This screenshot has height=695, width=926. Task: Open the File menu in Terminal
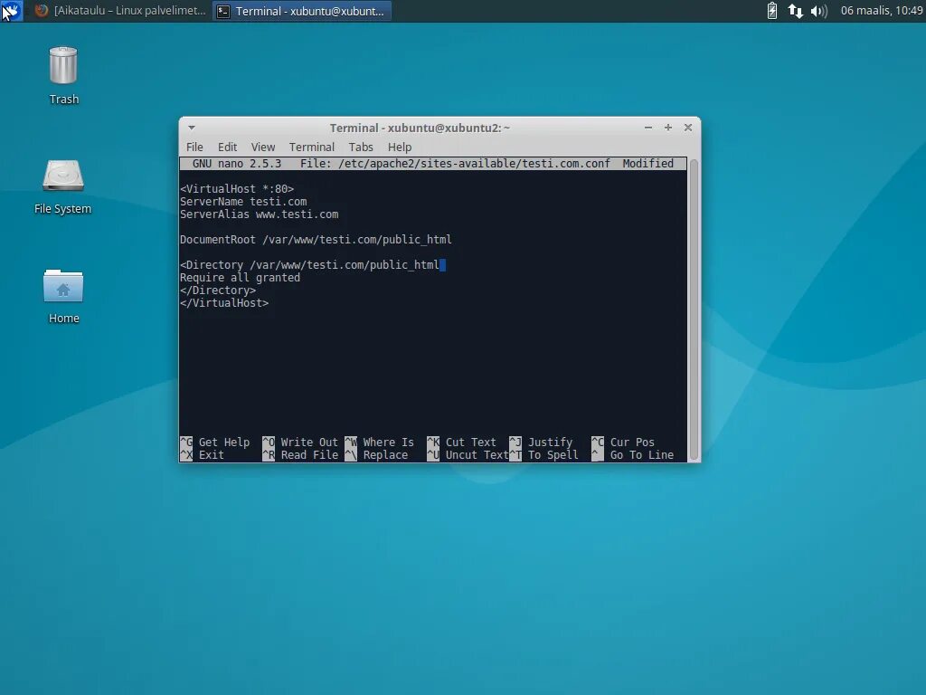tap(194, 148)
